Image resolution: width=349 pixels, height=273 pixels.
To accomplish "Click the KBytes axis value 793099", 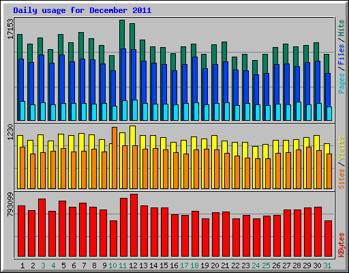I will pyautogui.click(x=10, y=205).
